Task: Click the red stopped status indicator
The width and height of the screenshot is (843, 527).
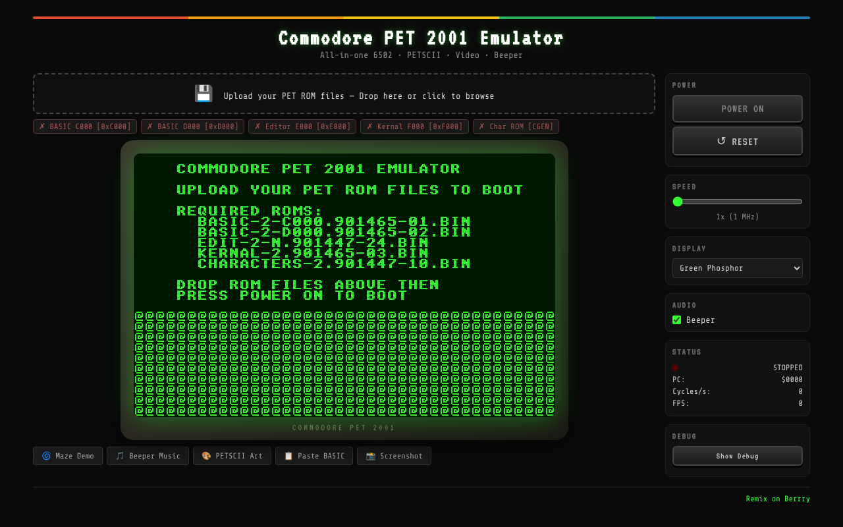Action: tap(675, 368)
